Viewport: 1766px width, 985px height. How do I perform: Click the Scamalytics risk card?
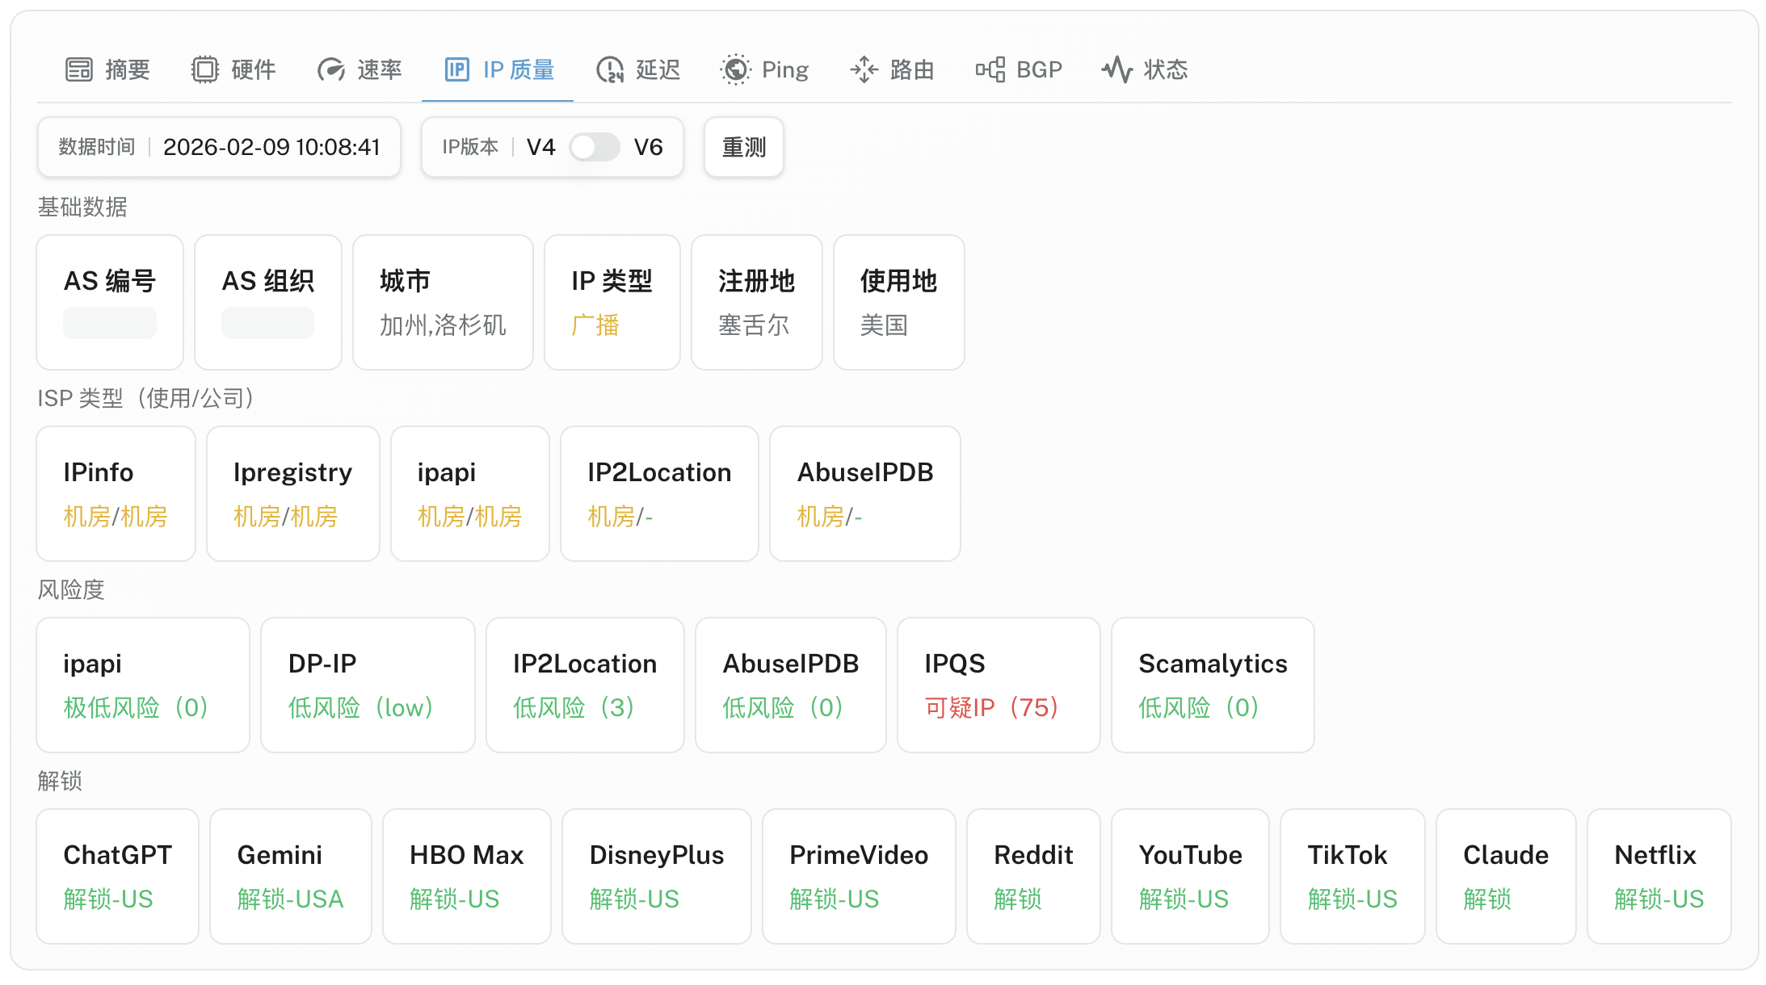[1212, 685]
